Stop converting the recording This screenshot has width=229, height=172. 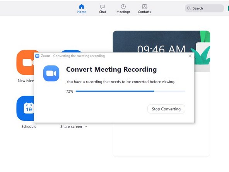(x=166, y=109)
